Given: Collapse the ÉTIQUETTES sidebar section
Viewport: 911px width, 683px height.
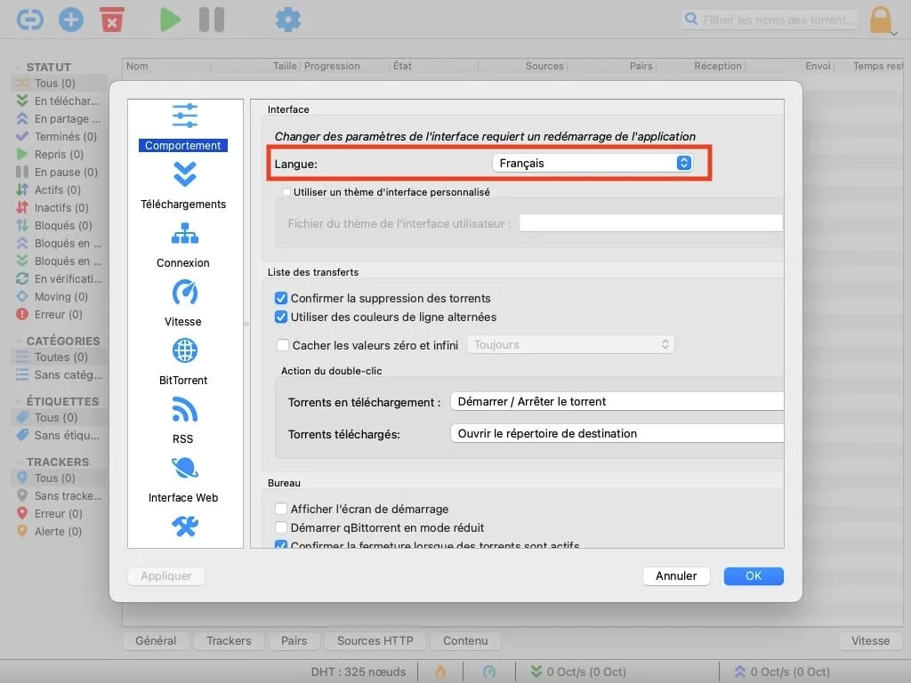Looking at the screenshot, I should point(18,401).
